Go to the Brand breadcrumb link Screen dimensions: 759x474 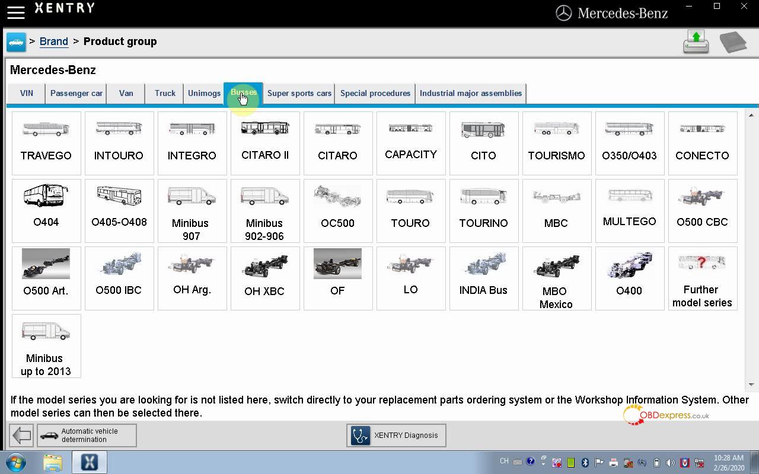tap(54, 41)
